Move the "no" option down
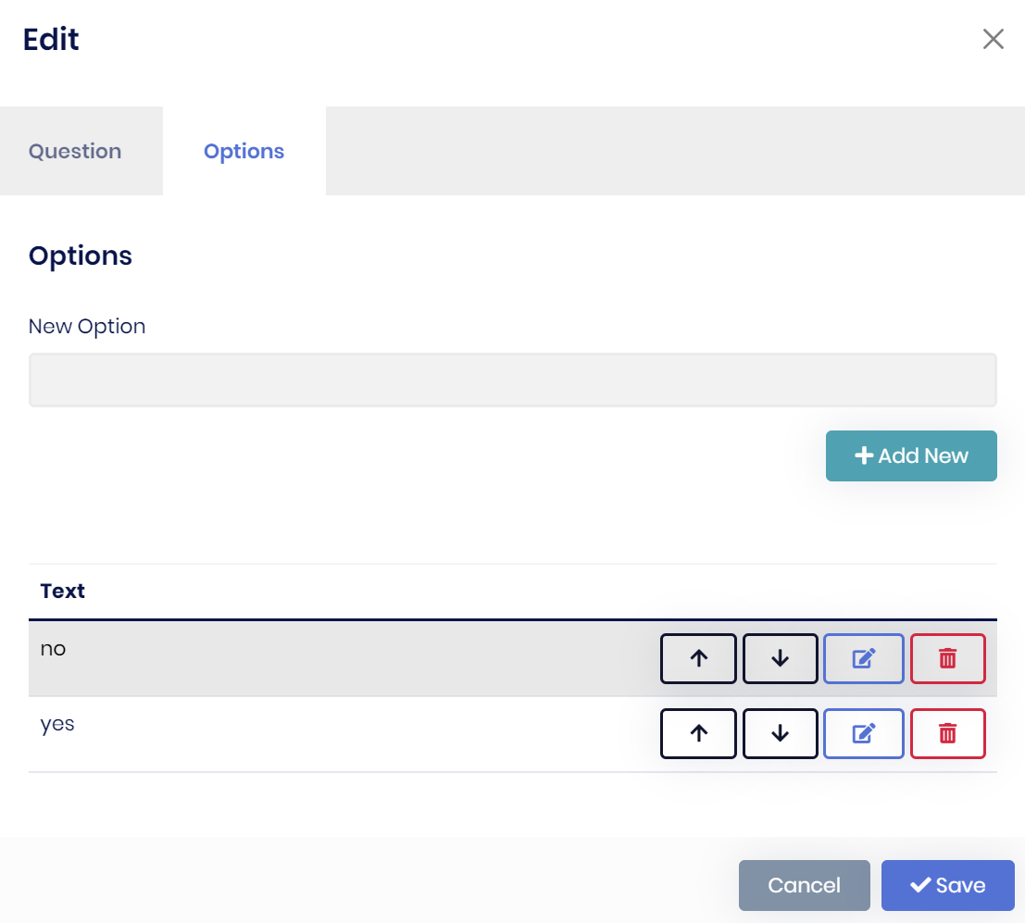 pos(780,658)
